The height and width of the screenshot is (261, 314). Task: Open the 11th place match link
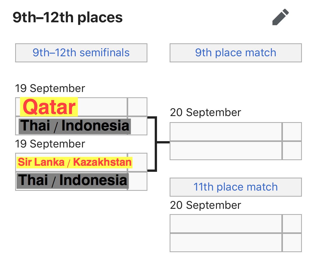[x=235, y=187]
